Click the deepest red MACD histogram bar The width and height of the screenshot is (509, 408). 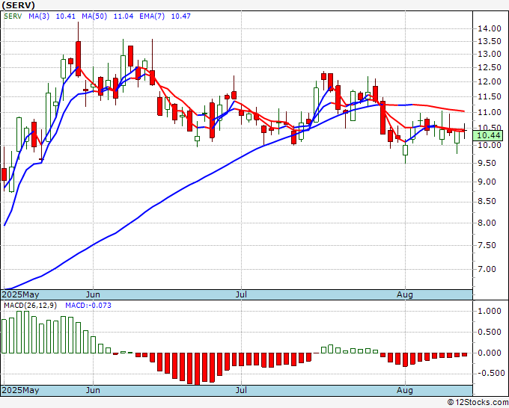[x=197, y=369]
